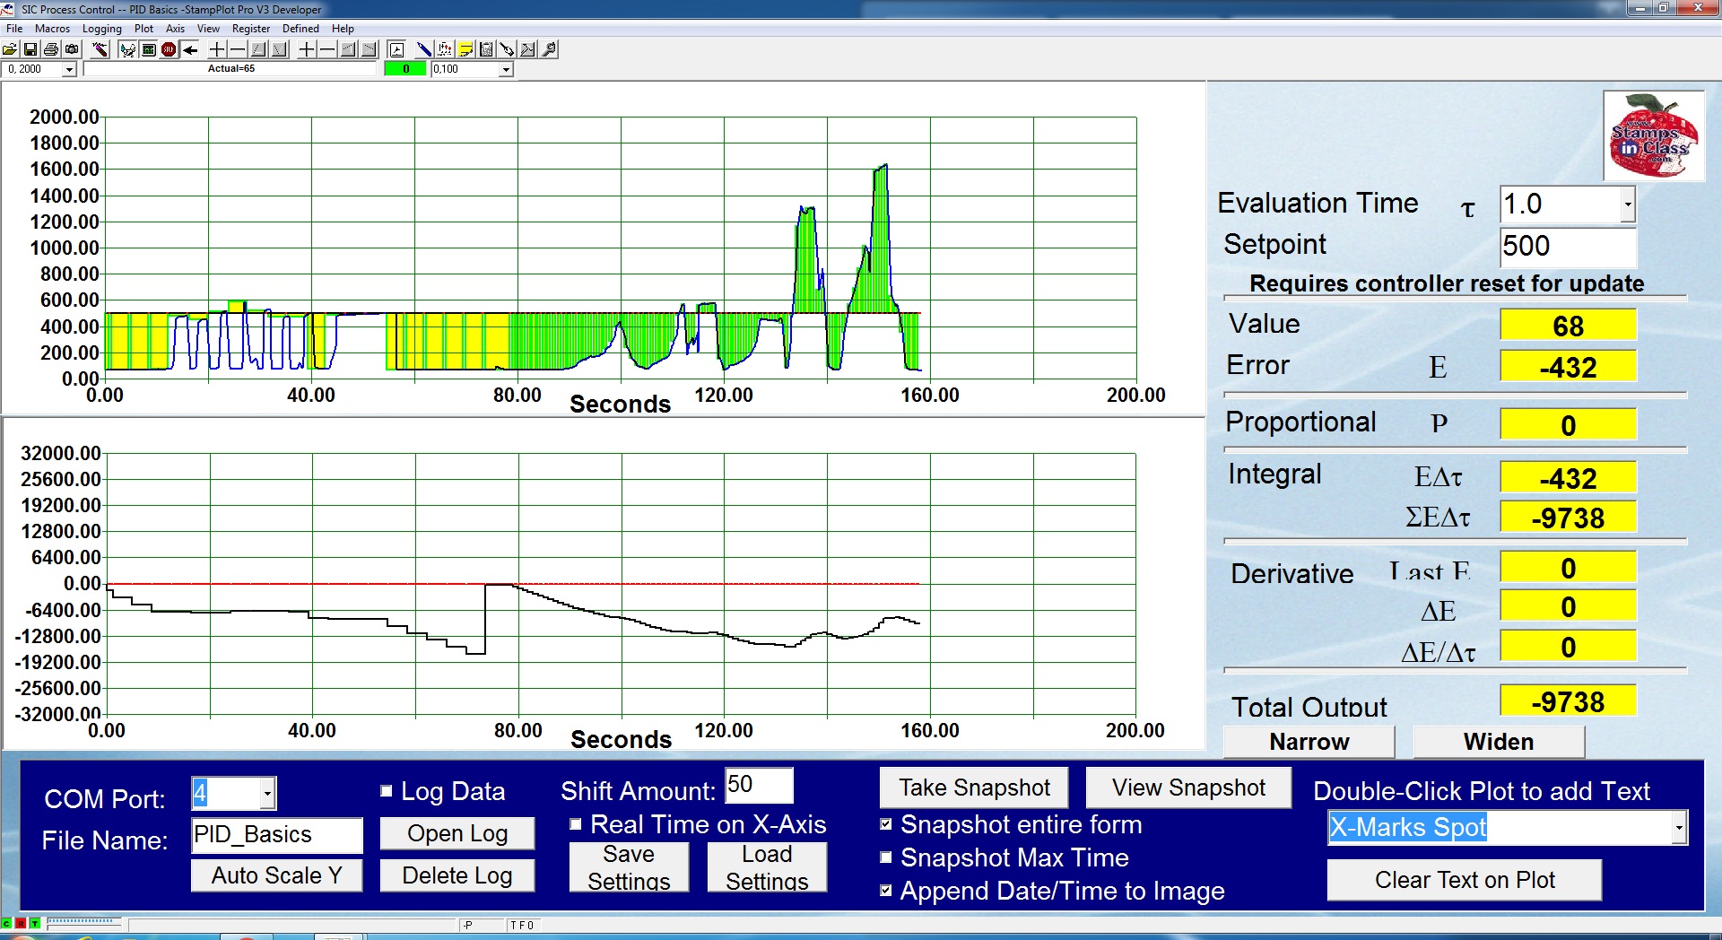
Task: Click the black left-arrow toolbar icon
Action: pos(189,49)
